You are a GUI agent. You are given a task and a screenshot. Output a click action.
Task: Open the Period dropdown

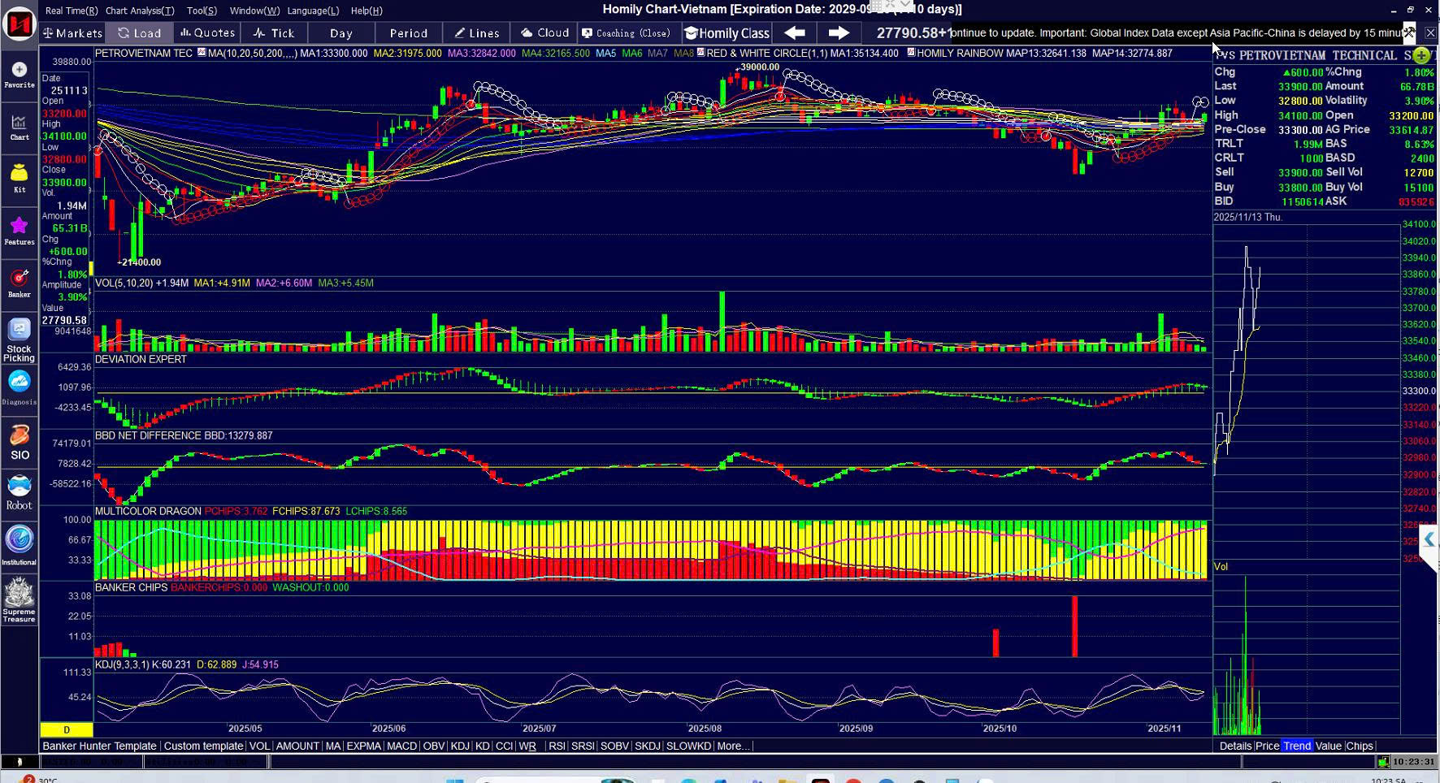pos(408,33)
